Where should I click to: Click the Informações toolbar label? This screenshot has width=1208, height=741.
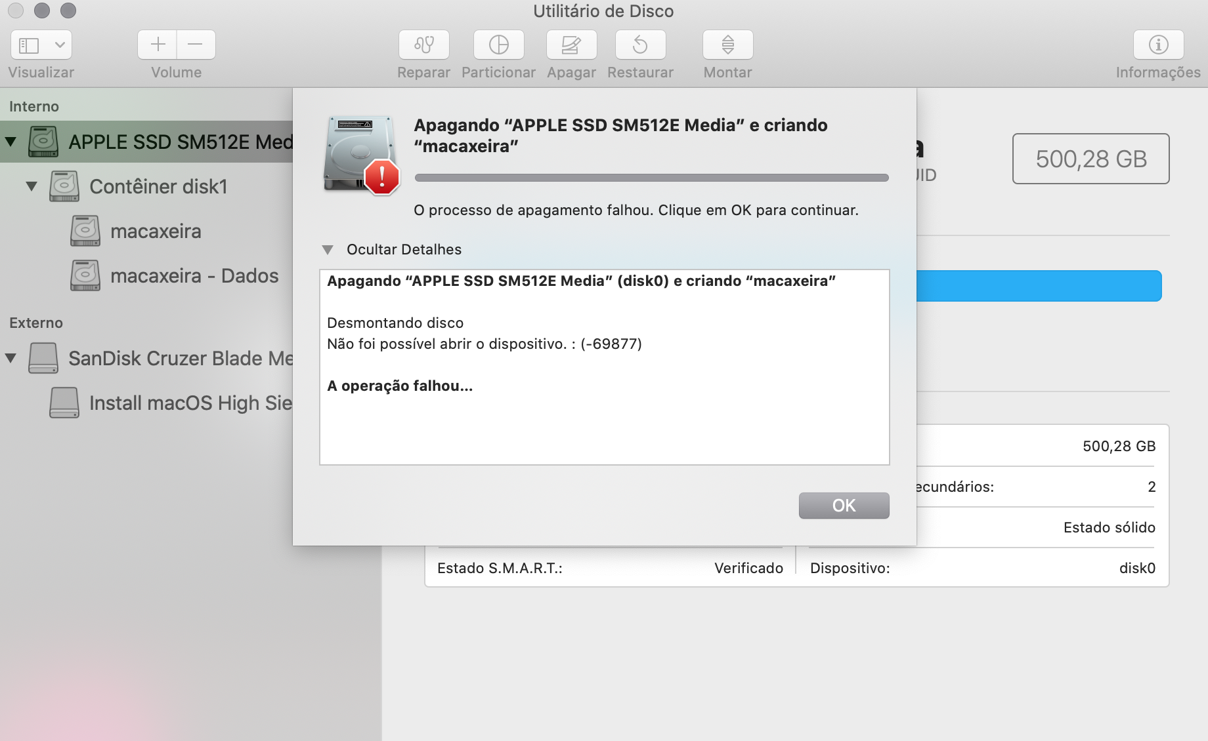pos(1159,73)
